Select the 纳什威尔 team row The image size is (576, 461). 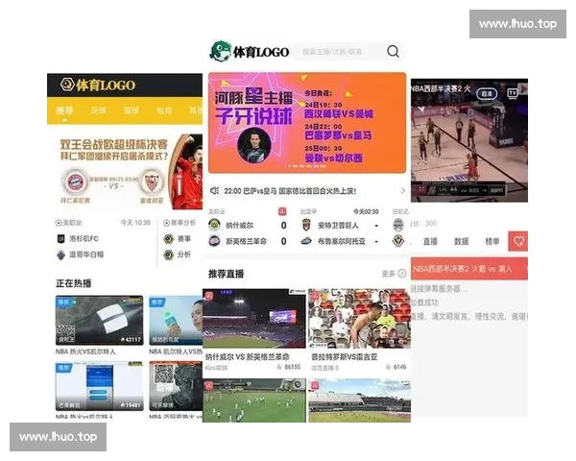coord(248,225)
